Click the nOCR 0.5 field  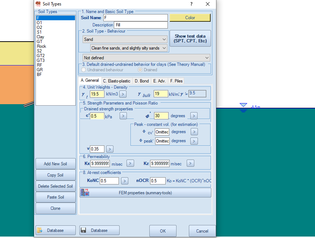(x=158, y=181)
